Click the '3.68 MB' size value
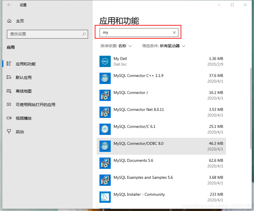The width and height of the screenshot is (254, 211). 216,177
